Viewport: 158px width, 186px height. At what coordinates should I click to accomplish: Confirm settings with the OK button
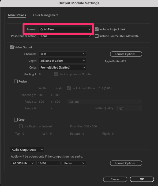(142, 179)
